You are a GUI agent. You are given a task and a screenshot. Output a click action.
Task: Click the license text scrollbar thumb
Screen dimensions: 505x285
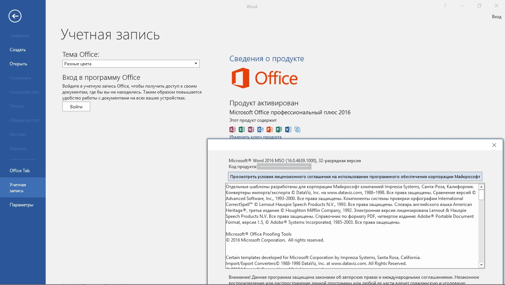tap(482, 195)
